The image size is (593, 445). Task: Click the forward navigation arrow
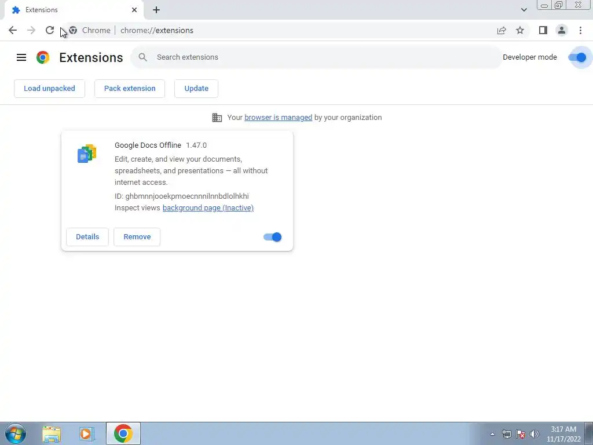(x=31, y=30)
